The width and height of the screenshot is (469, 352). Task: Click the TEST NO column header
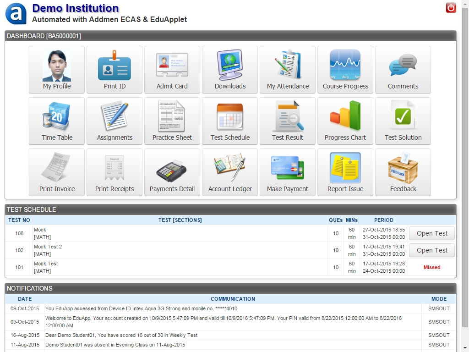[19, 220]
